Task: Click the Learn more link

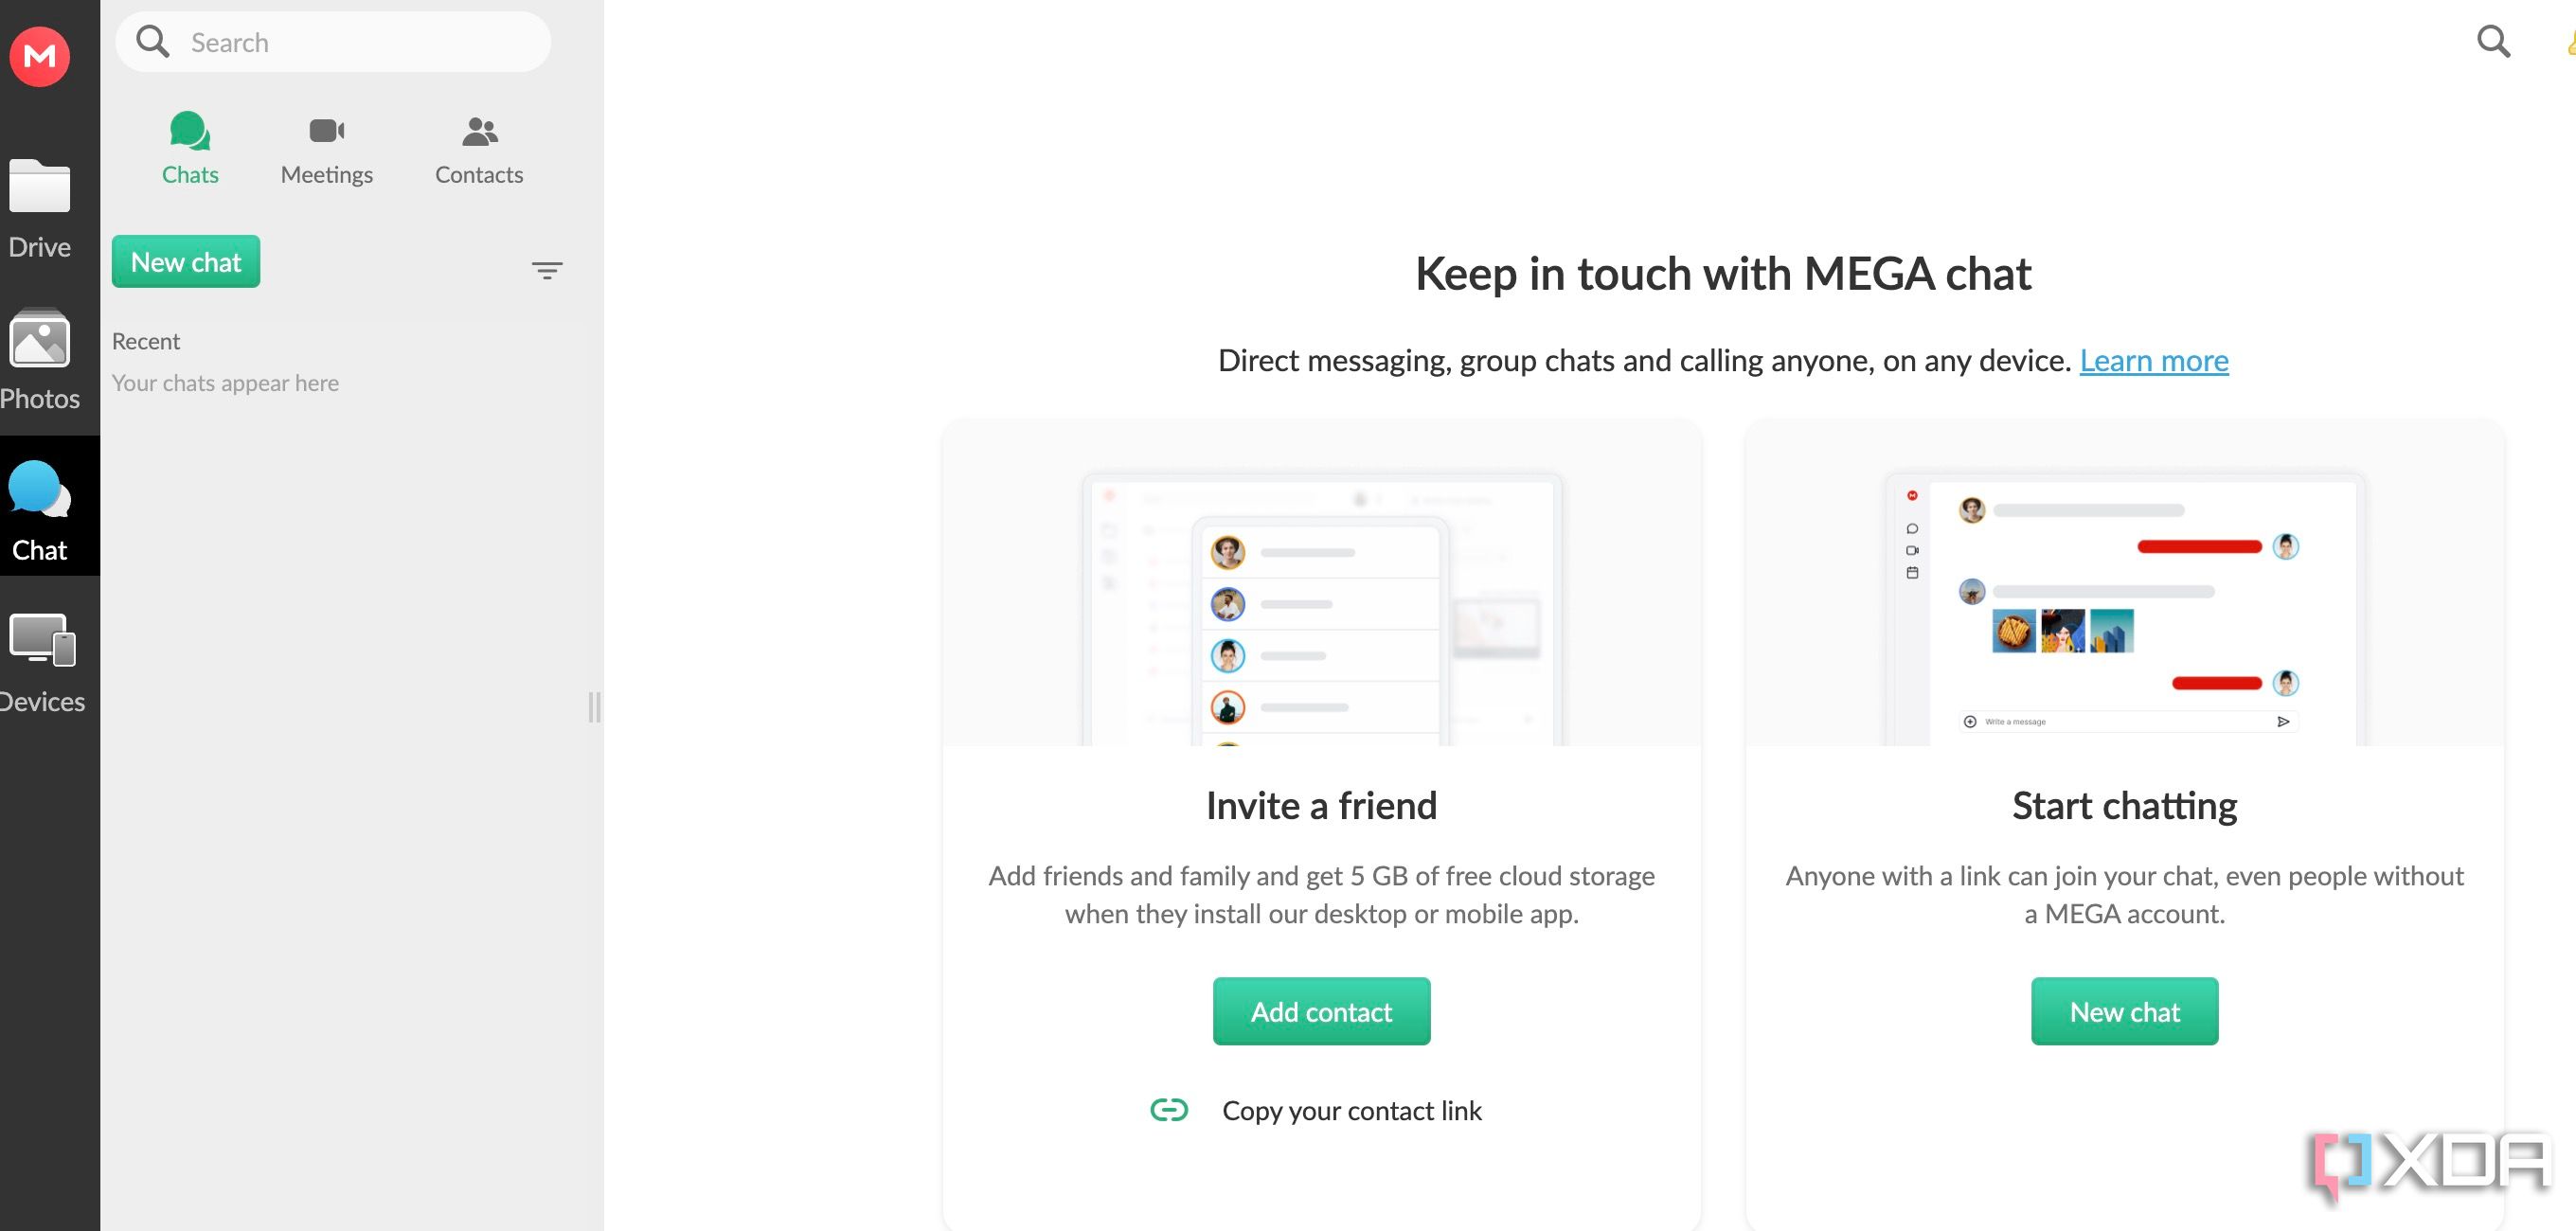Action: click(x=2154, y=358)
